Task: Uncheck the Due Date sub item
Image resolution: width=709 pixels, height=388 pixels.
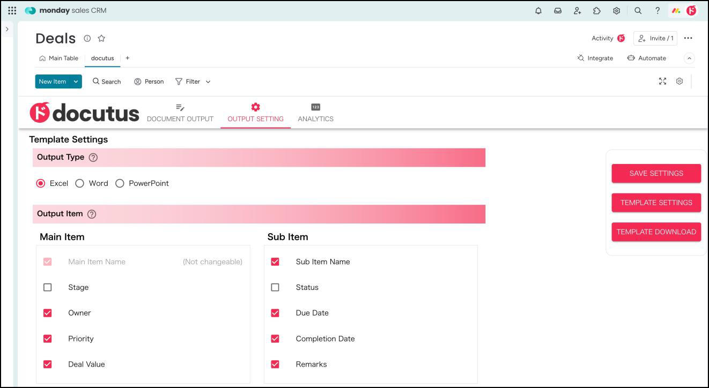Action: pyautogui.click(x=275, y=313)
